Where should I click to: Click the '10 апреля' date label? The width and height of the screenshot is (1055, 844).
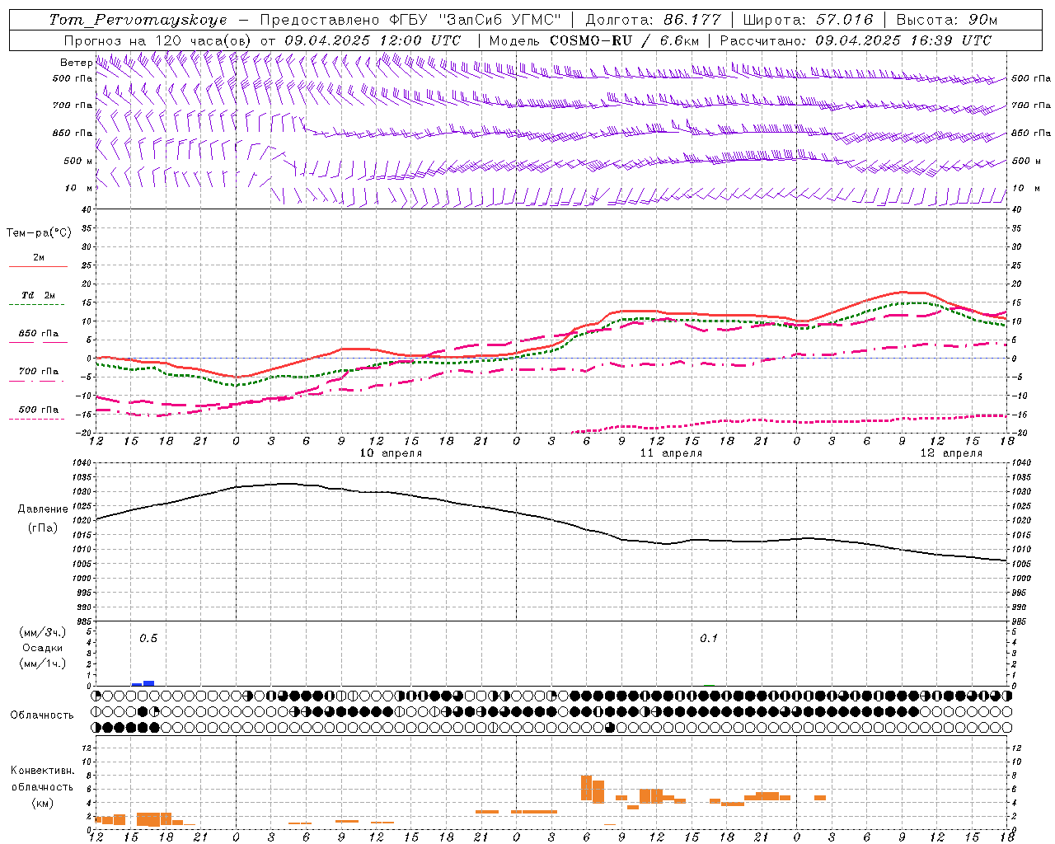391,453
